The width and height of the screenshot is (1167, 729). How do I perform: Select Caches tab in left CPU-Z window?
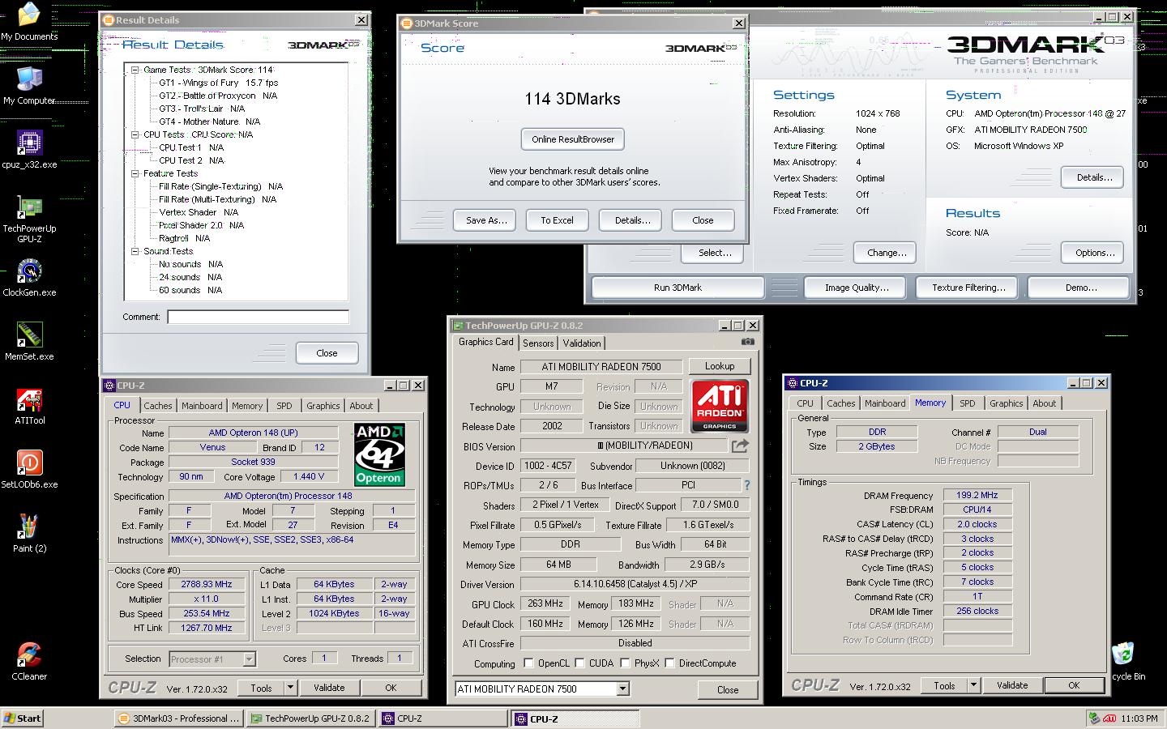click(x=158, y=406)
